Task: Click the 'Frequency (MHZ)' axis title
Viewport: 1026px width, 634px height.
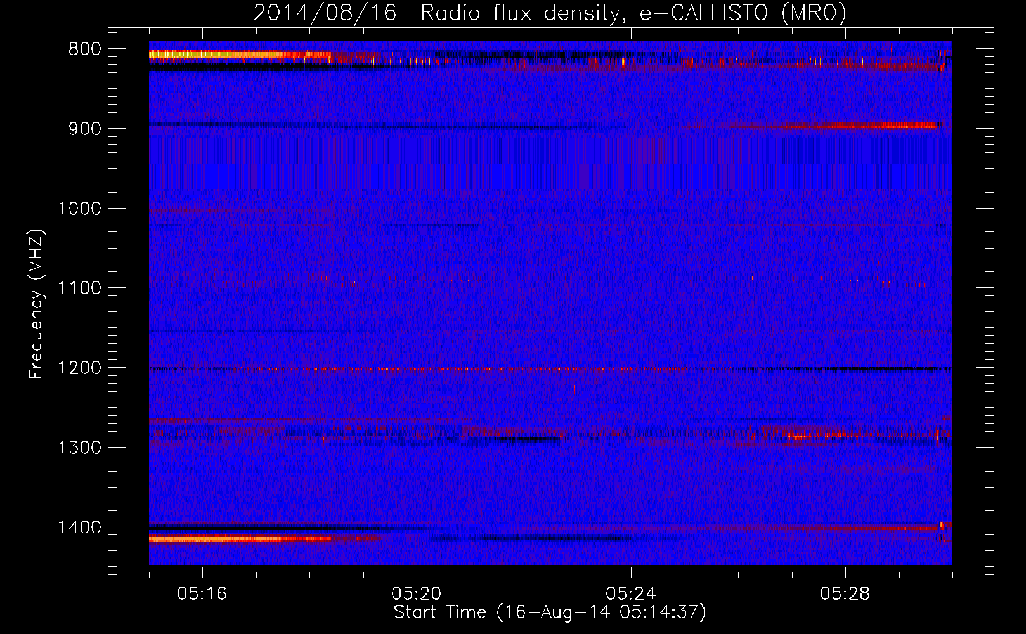Action: pos(37,304)
